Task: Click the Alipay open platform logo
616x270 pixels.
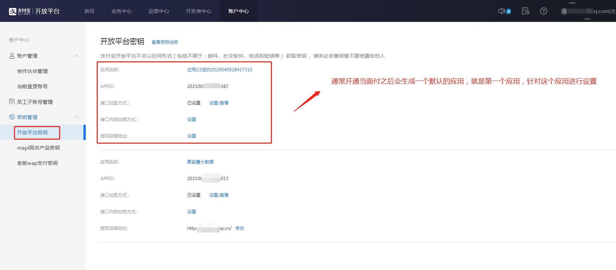Action: [x=34, y=11]
